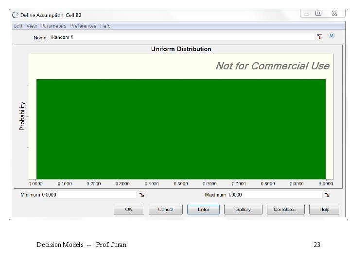Open the distribution Gallery button
Image resolution: width=350 pixels, height=262 pixels.
tap(243, 210)
